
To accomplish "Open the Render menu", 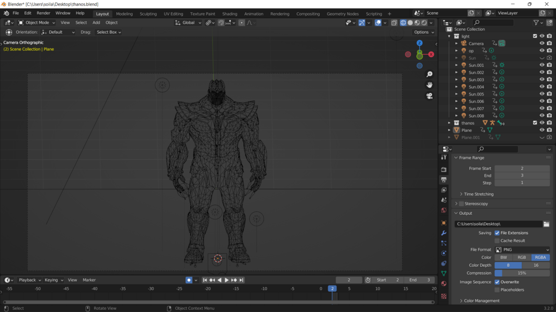I will 43,13.
